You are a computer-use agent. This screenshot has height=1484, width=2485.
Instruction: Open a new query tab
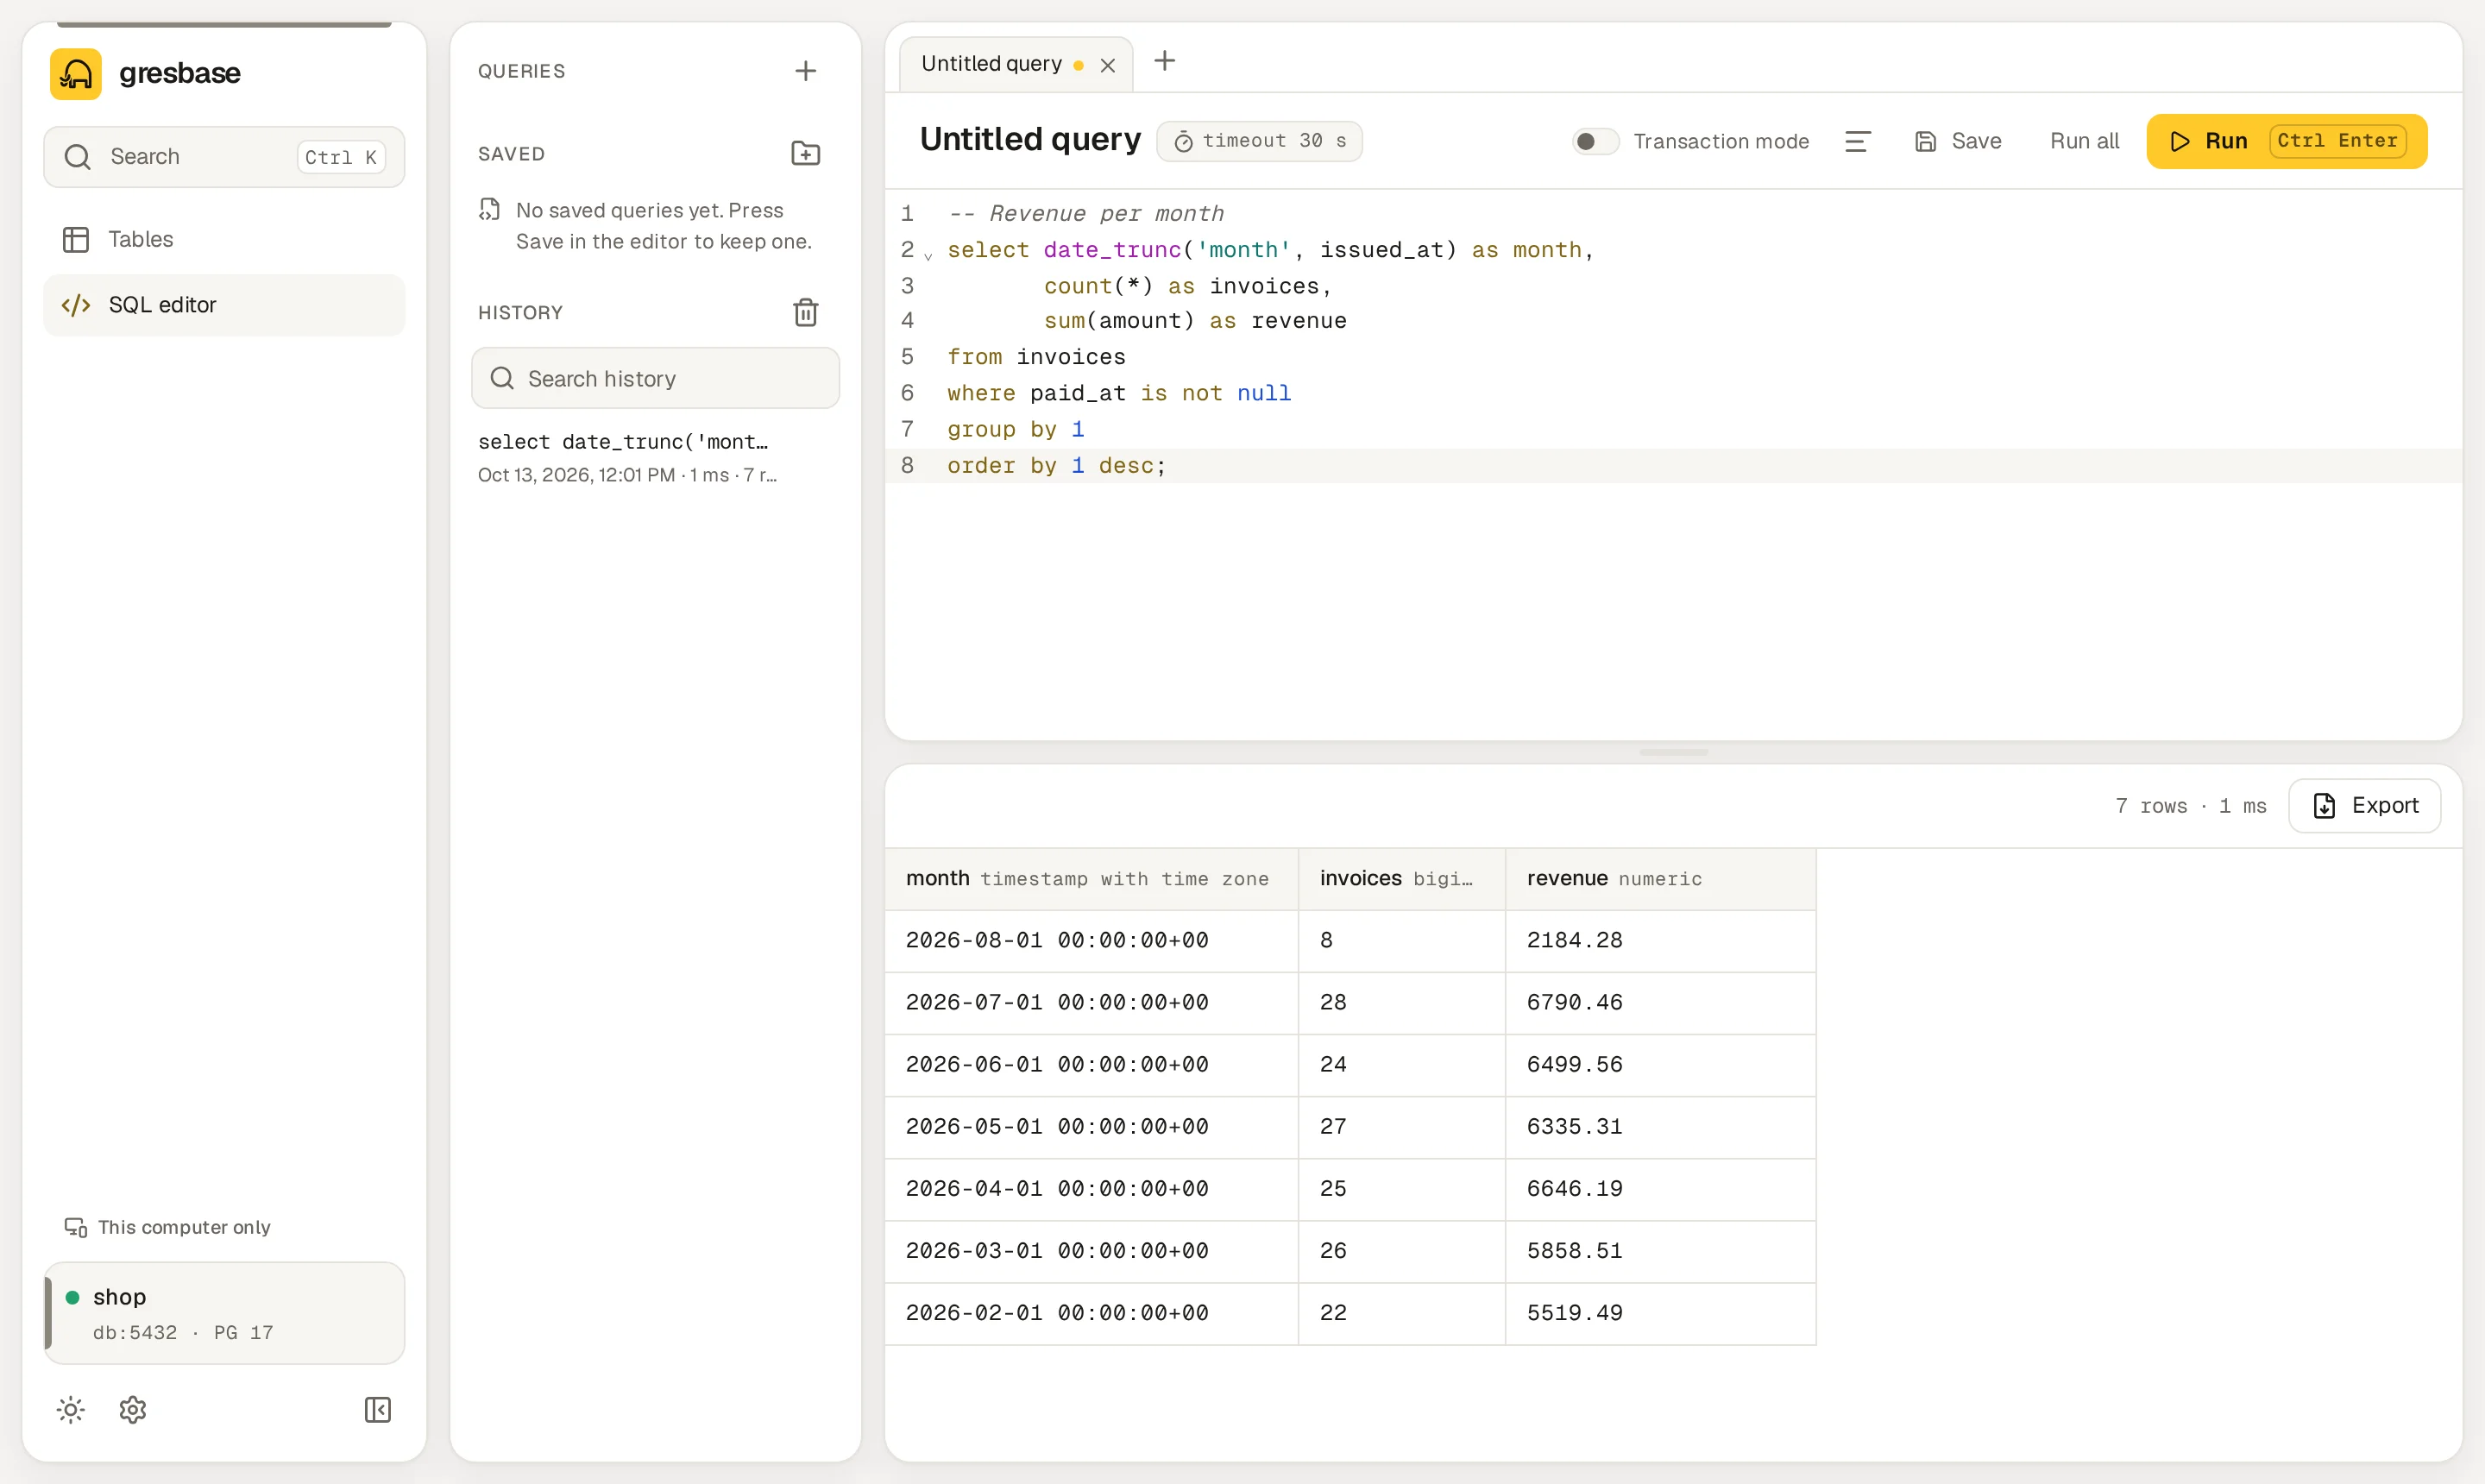(x=1164, y=61)
